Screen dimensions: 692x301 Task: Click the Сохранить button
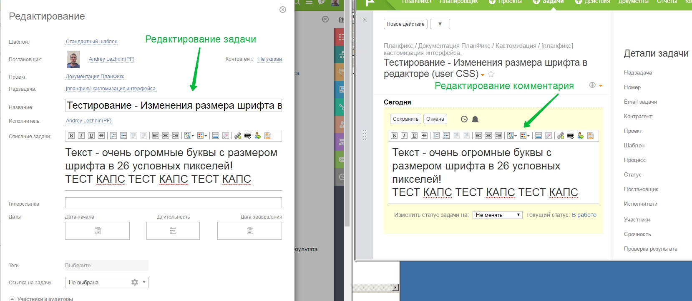click(405, 119)
